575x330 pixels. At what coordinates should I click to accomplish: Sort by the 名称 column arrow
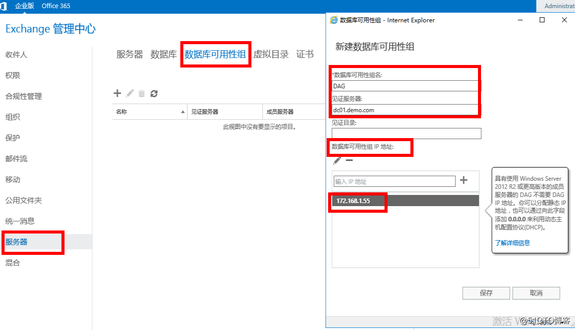pyautogui.click(x=183, y=112)
